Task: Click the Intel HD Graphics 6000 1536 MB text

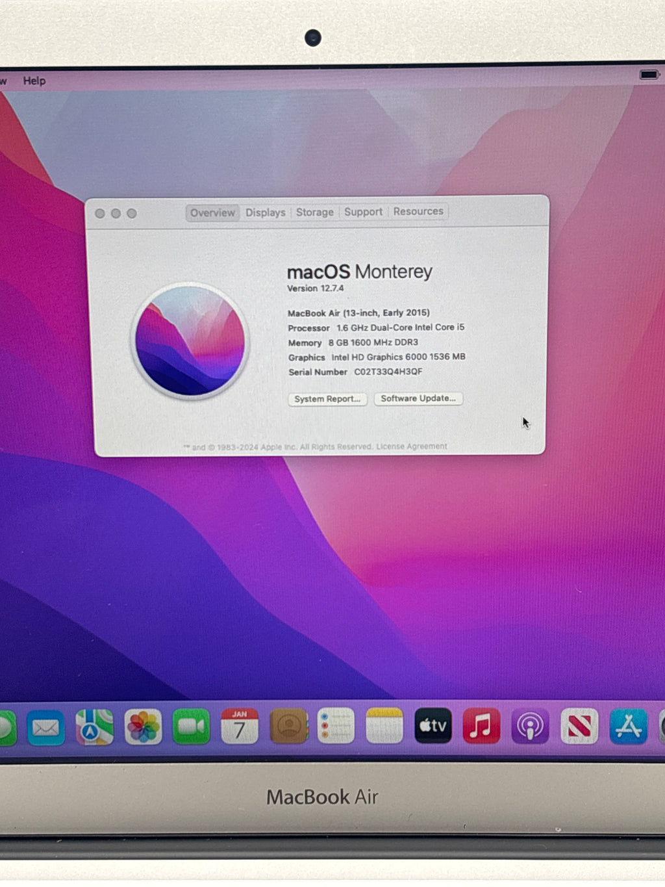Action: pyautogui.click(x=399, y=357)
